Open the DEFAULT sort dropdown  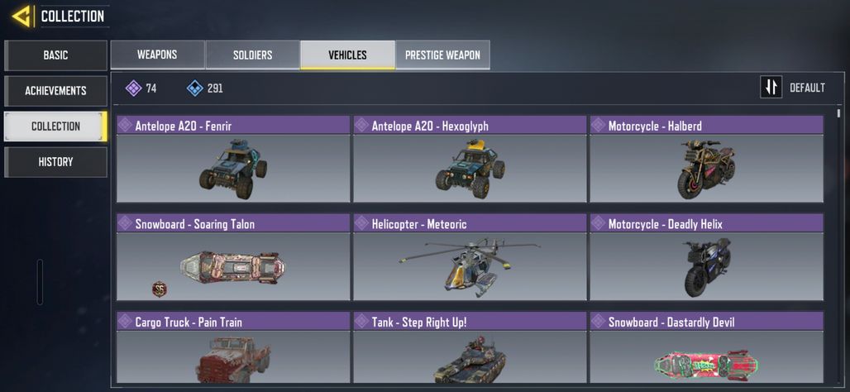click(x=807, y=88)
